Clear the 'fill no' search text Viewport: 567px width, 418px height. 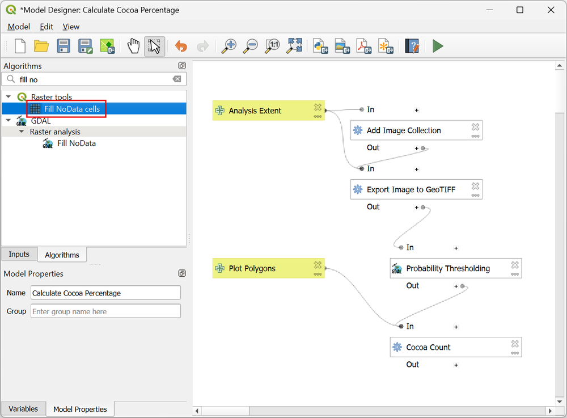click(x=177, y=79)
